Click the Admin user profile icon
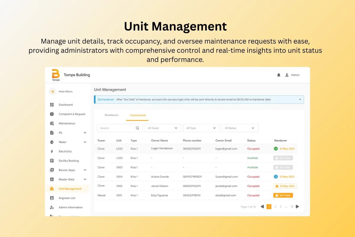 tap(287, 75)
